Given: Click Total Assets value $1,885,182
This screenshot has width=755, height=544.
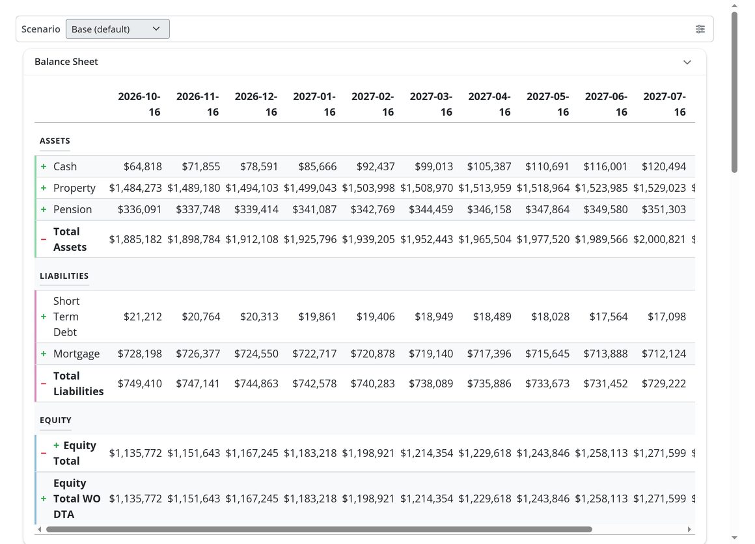Looking at the screenshot, I should [x=135, y=240].
